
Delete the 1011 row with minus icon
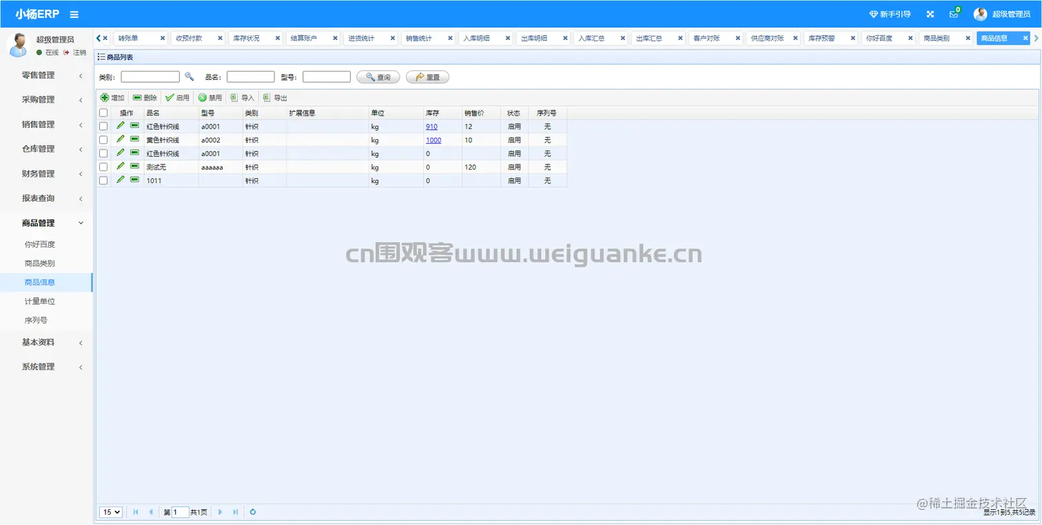(x=134, y=180)
